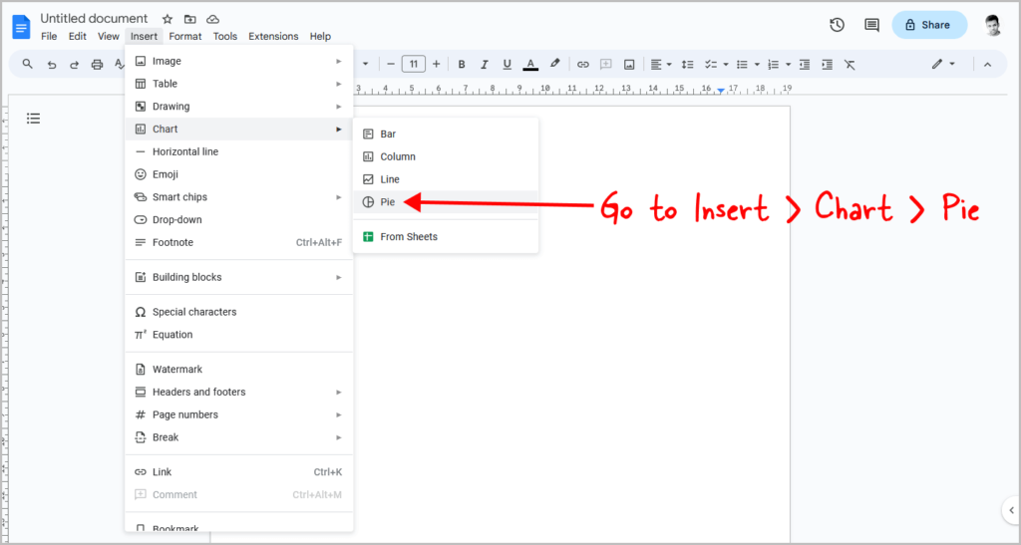This screenshot has height=545, width=1021.
Task: Clear formatting
Action: (x=850, y=65)
